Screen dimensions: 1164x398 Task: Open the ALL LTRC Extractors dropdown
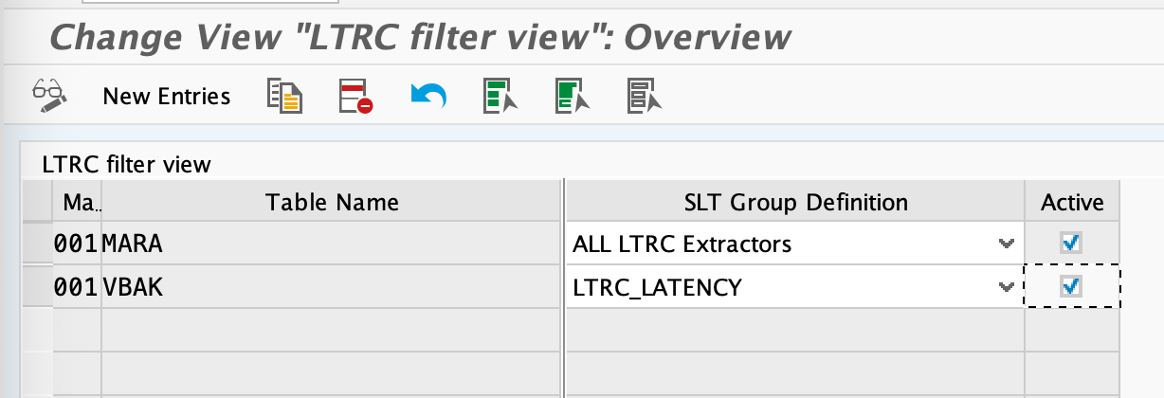click(1006, 244)
